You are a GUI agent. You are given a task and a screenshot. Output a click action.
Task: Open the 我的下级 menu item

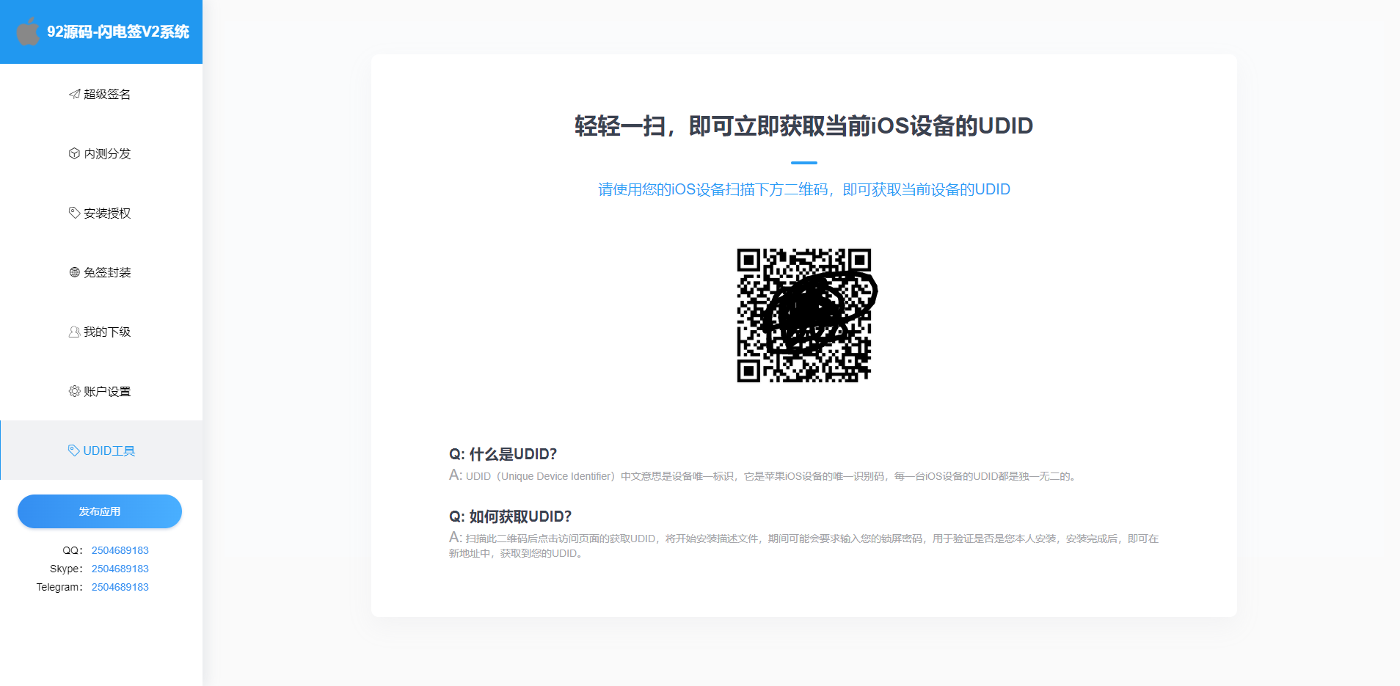pos(101,332)
